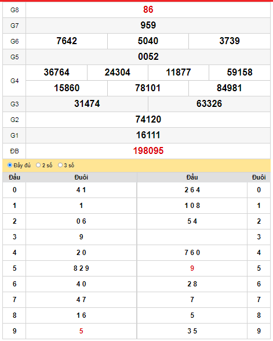This screenshot has height=341, width=273.
Task: Click the G8 prize number 86
Action: pyautogui.click(x=148, y=9)
